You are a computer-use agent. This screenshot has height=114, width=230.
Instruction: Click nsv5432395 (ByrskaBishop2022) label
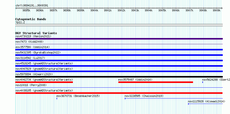(38, 52)
